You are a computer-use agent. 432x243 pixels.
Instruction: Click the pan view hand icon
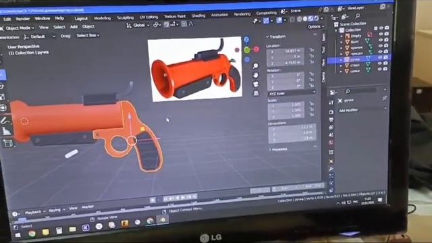click(x=256, y=75)
